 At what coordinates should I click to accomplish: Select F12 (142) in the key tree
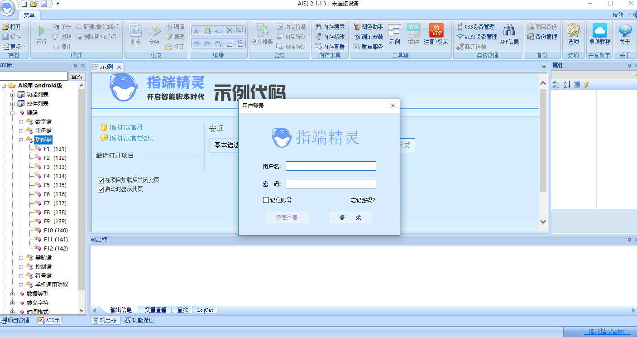56,249
